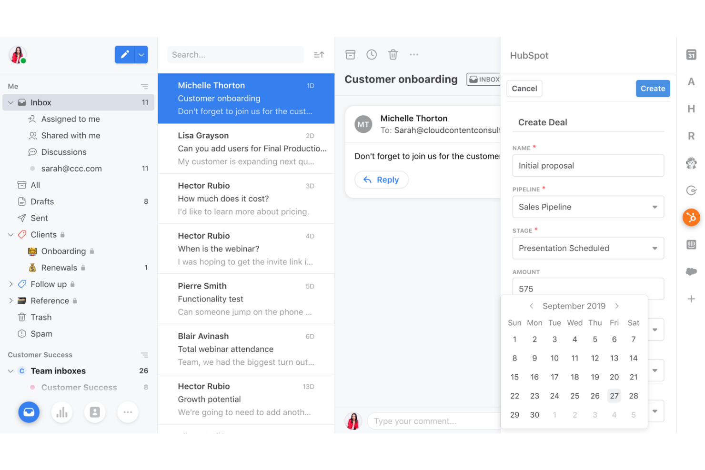Snooze the conversation with the clock icon
Viewport: 705px width, 470px height.
[x=372, y=54]
